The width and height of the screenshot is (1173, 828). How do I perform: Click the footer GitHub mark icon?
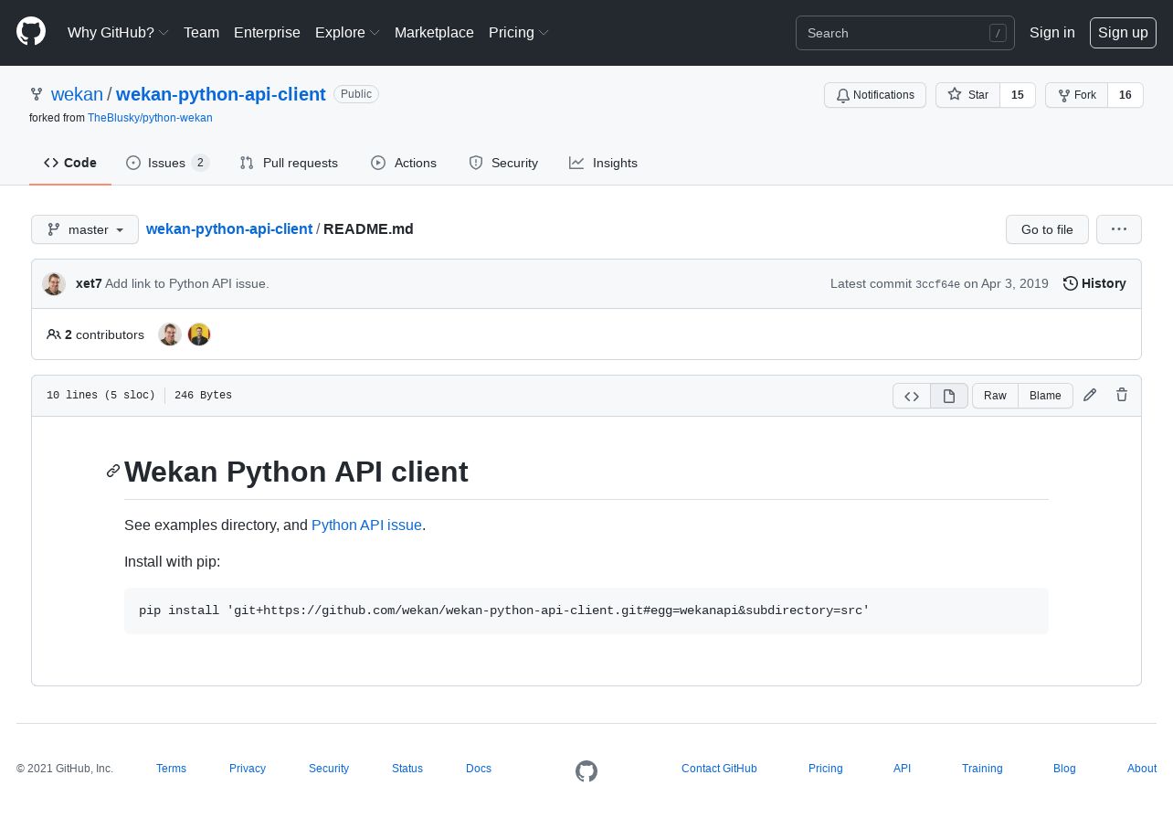tap(586, 771)
